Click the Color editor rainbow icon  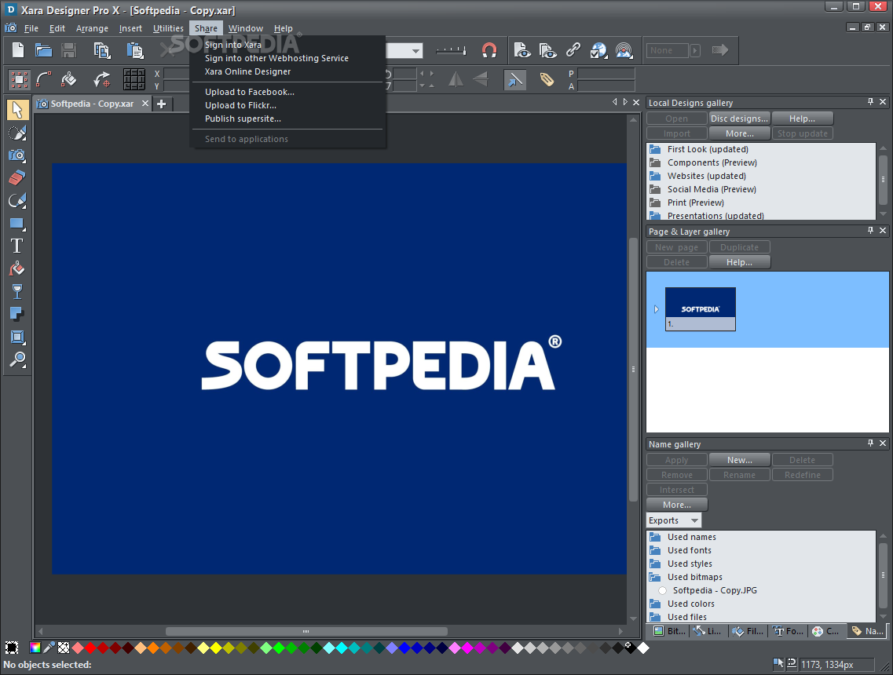click(x=35, y=647)
